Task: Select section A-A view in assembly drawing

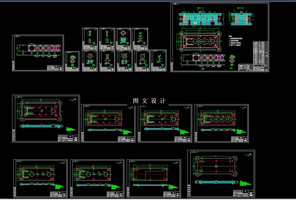Action: (x=201, y=18)
